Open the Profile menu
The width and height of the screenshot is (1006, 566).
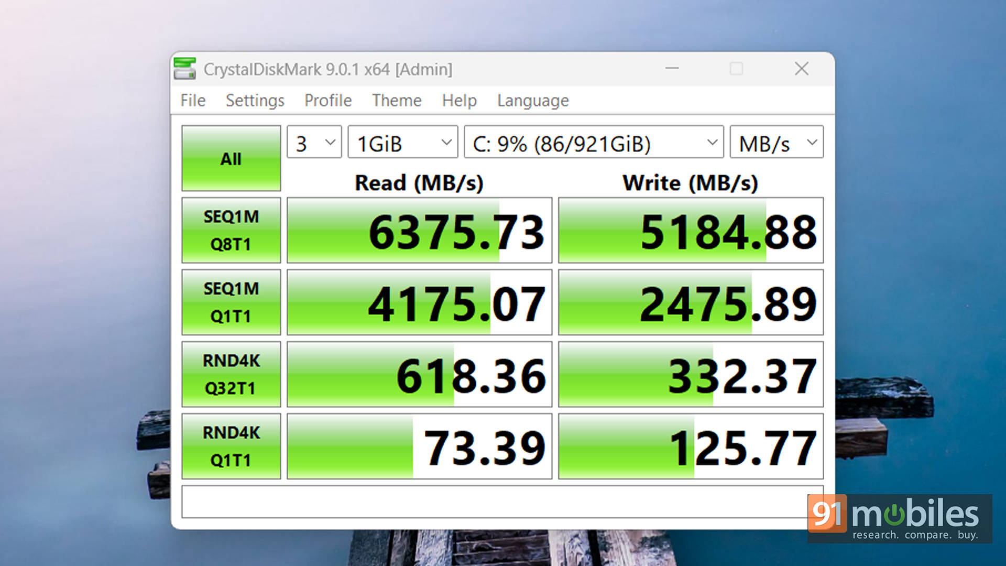click(328, 100)
